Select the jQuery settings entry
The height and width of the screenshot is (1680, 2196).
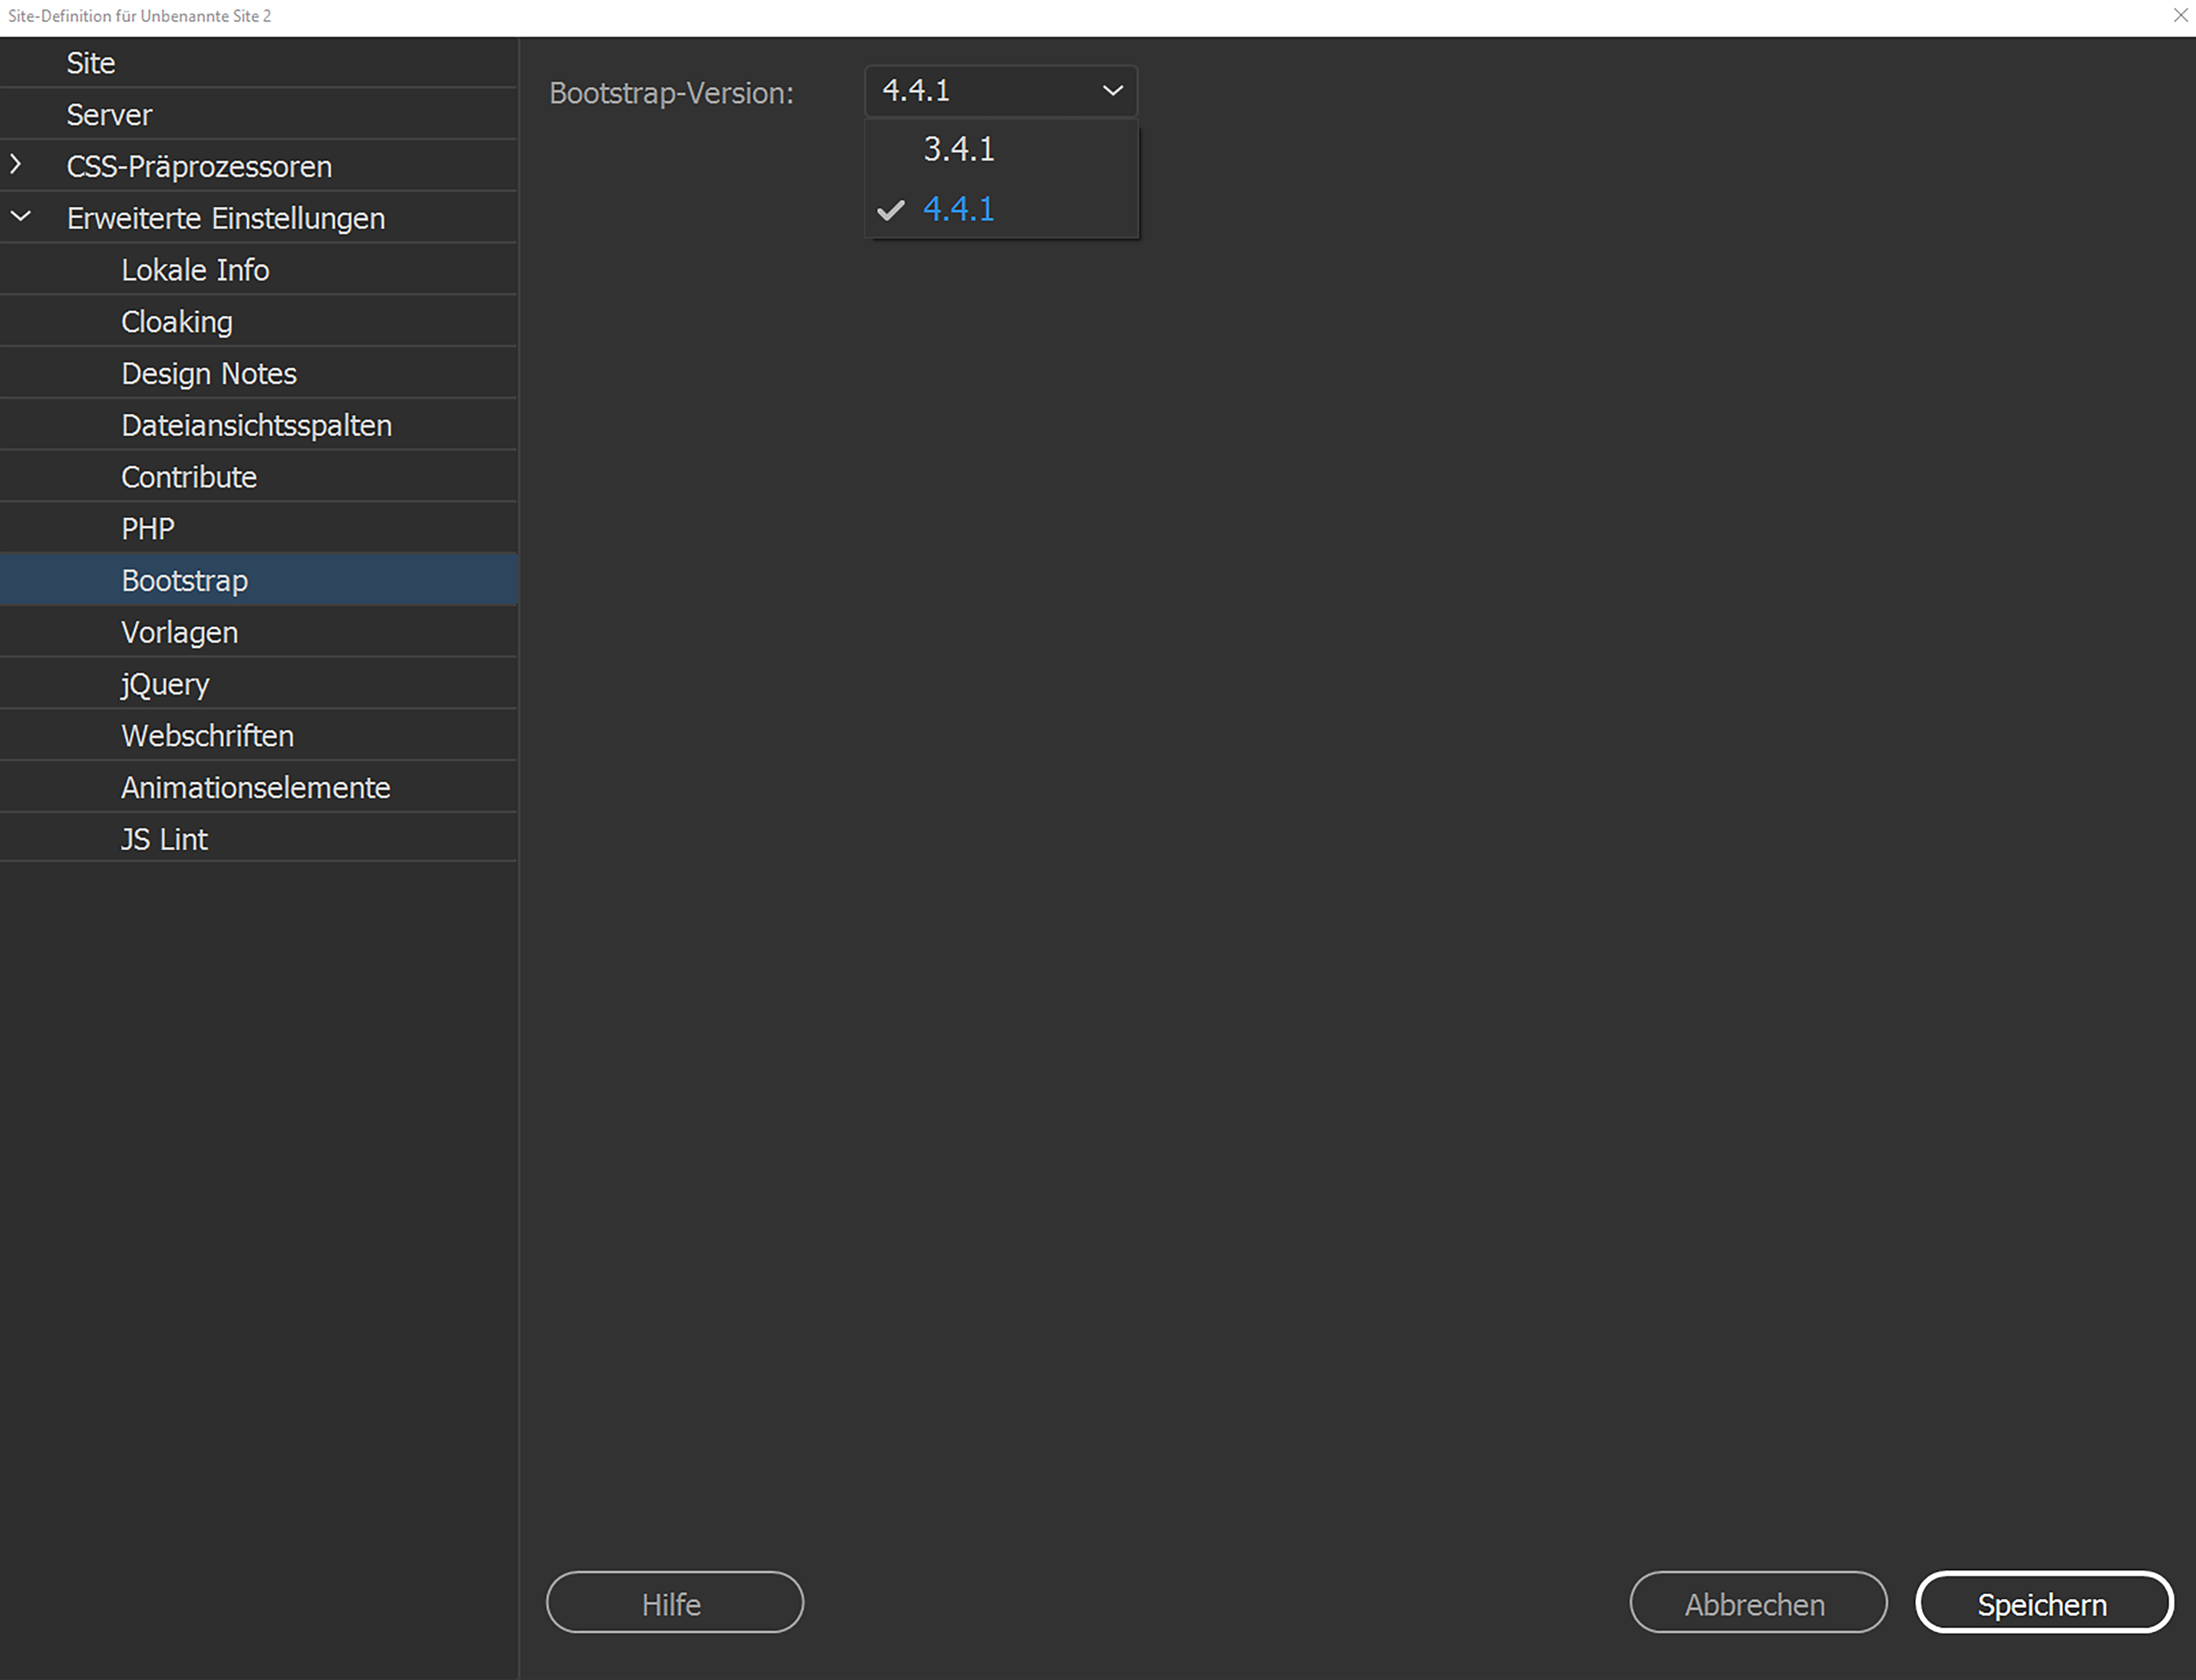pyautogui.click(x=164, y=683)
